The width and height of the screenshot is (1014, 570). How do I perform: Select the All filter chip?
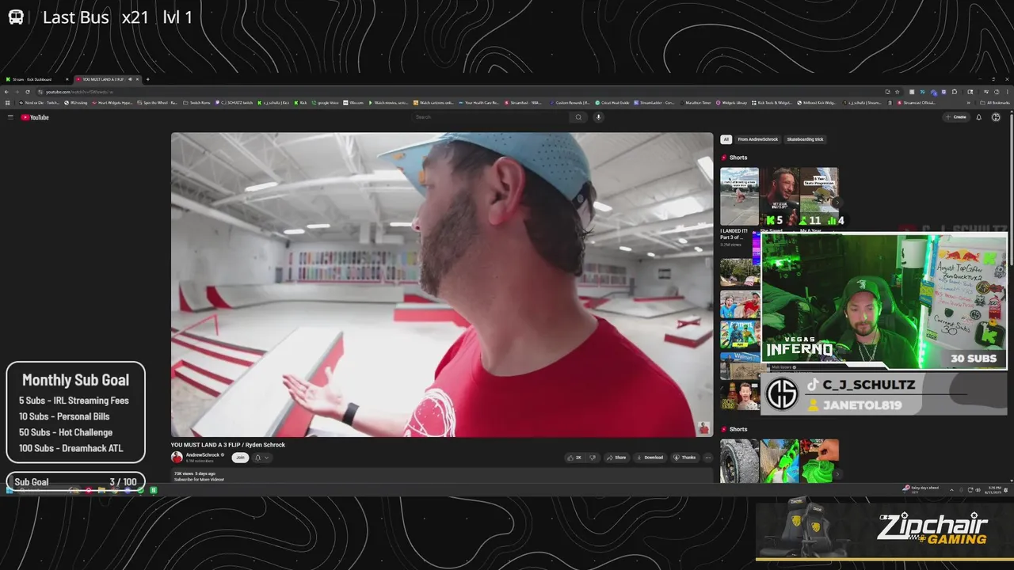pyautogui.click(x=726, y=139)
